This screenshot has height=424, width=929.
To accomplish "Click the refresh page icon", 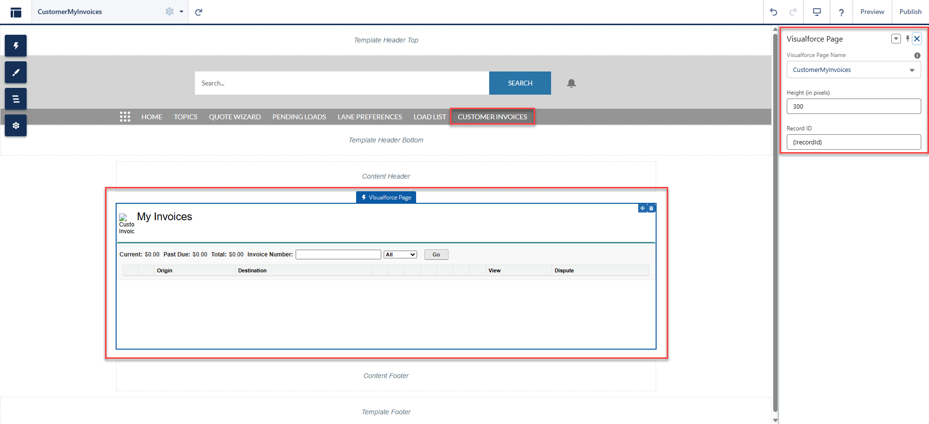I will [x=198, y=12].
